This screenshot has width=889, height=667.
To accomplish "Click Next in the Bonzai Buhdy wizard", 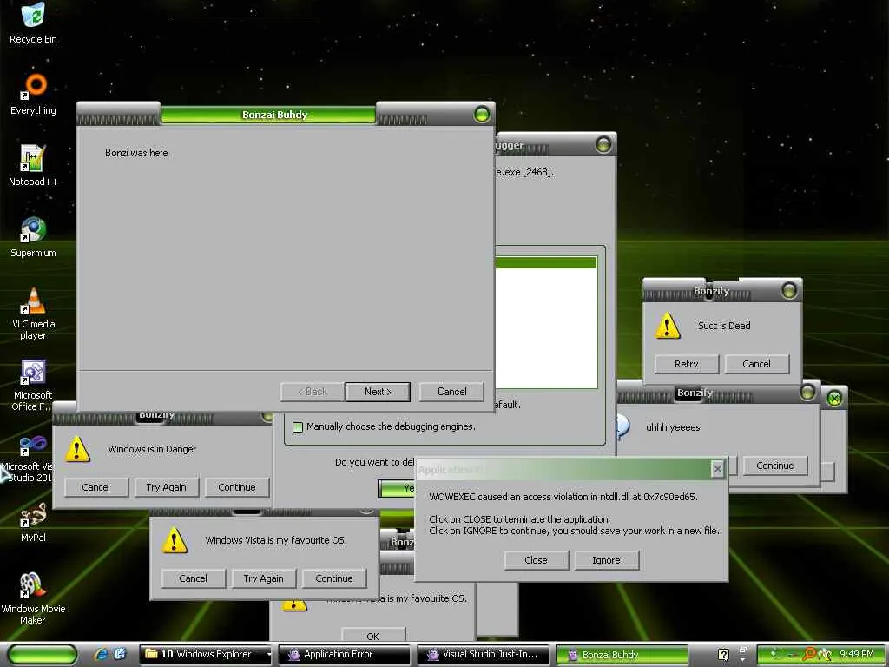I will 378,392.
